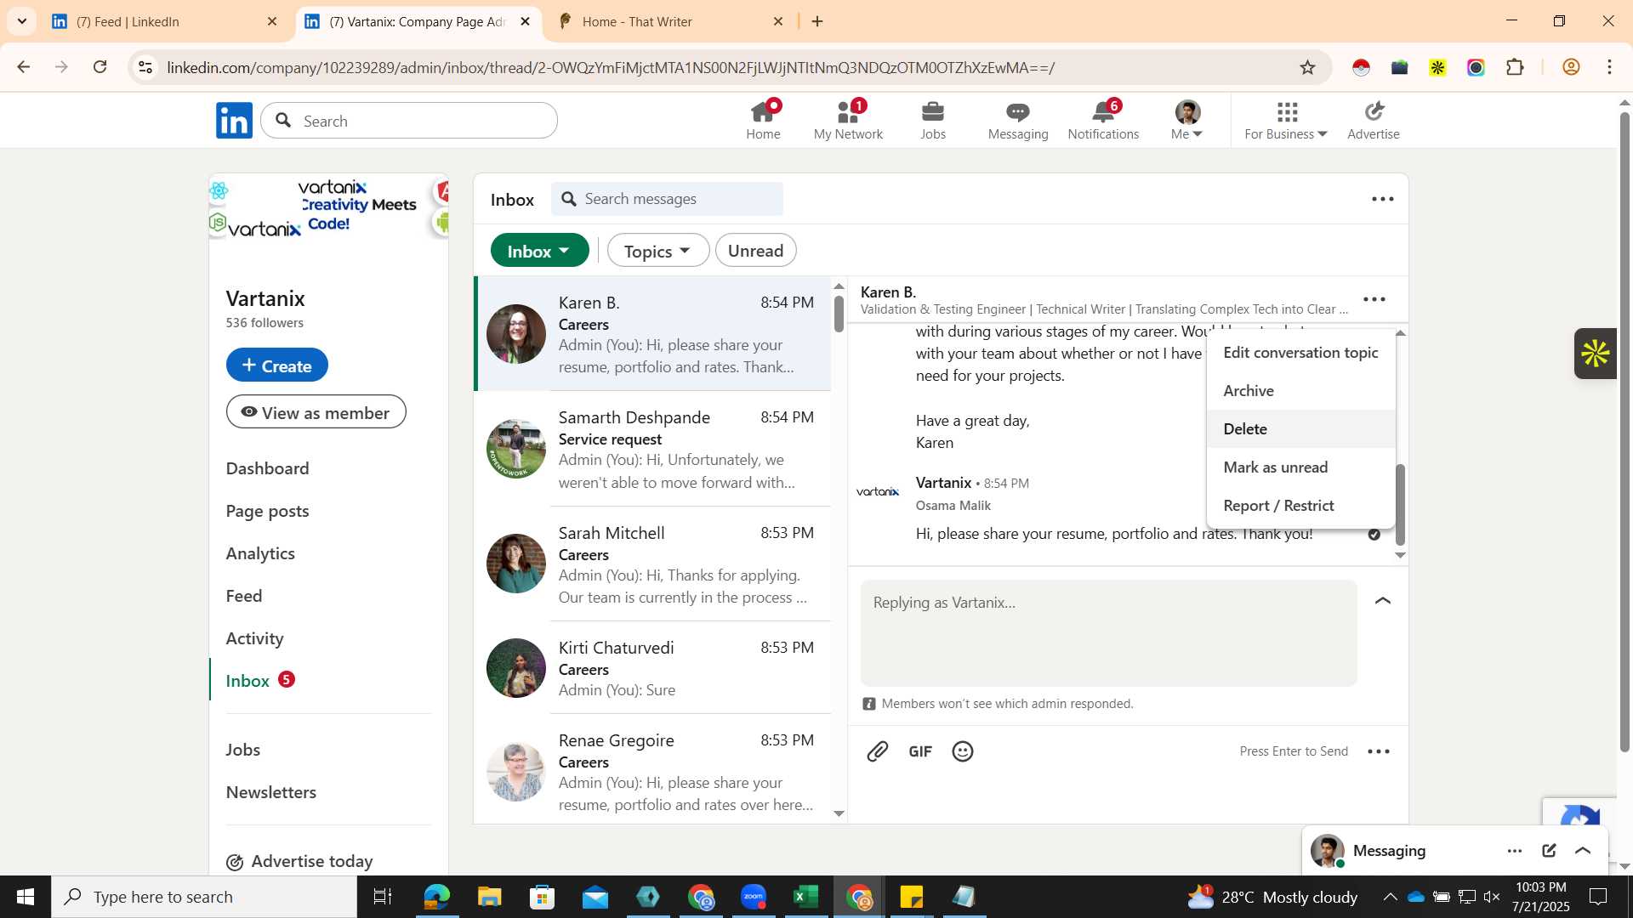Viewport: 1633px width, 918px height.
Task: Open Inbox filter dropdown
Action: click(539, 251)
